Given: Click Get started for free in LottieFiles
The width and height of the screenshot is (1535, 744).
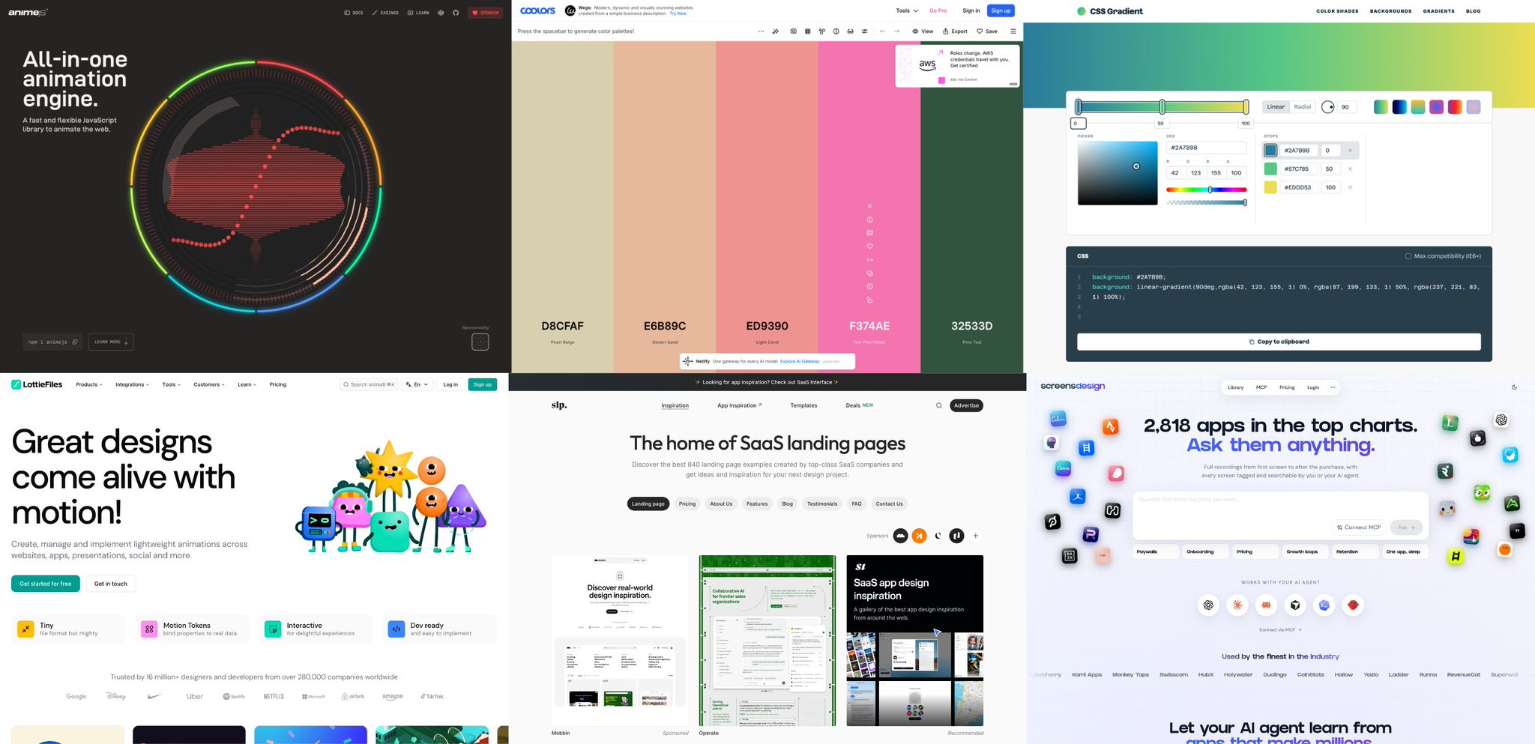Looking at the screenshot, I should pos(46,584).
